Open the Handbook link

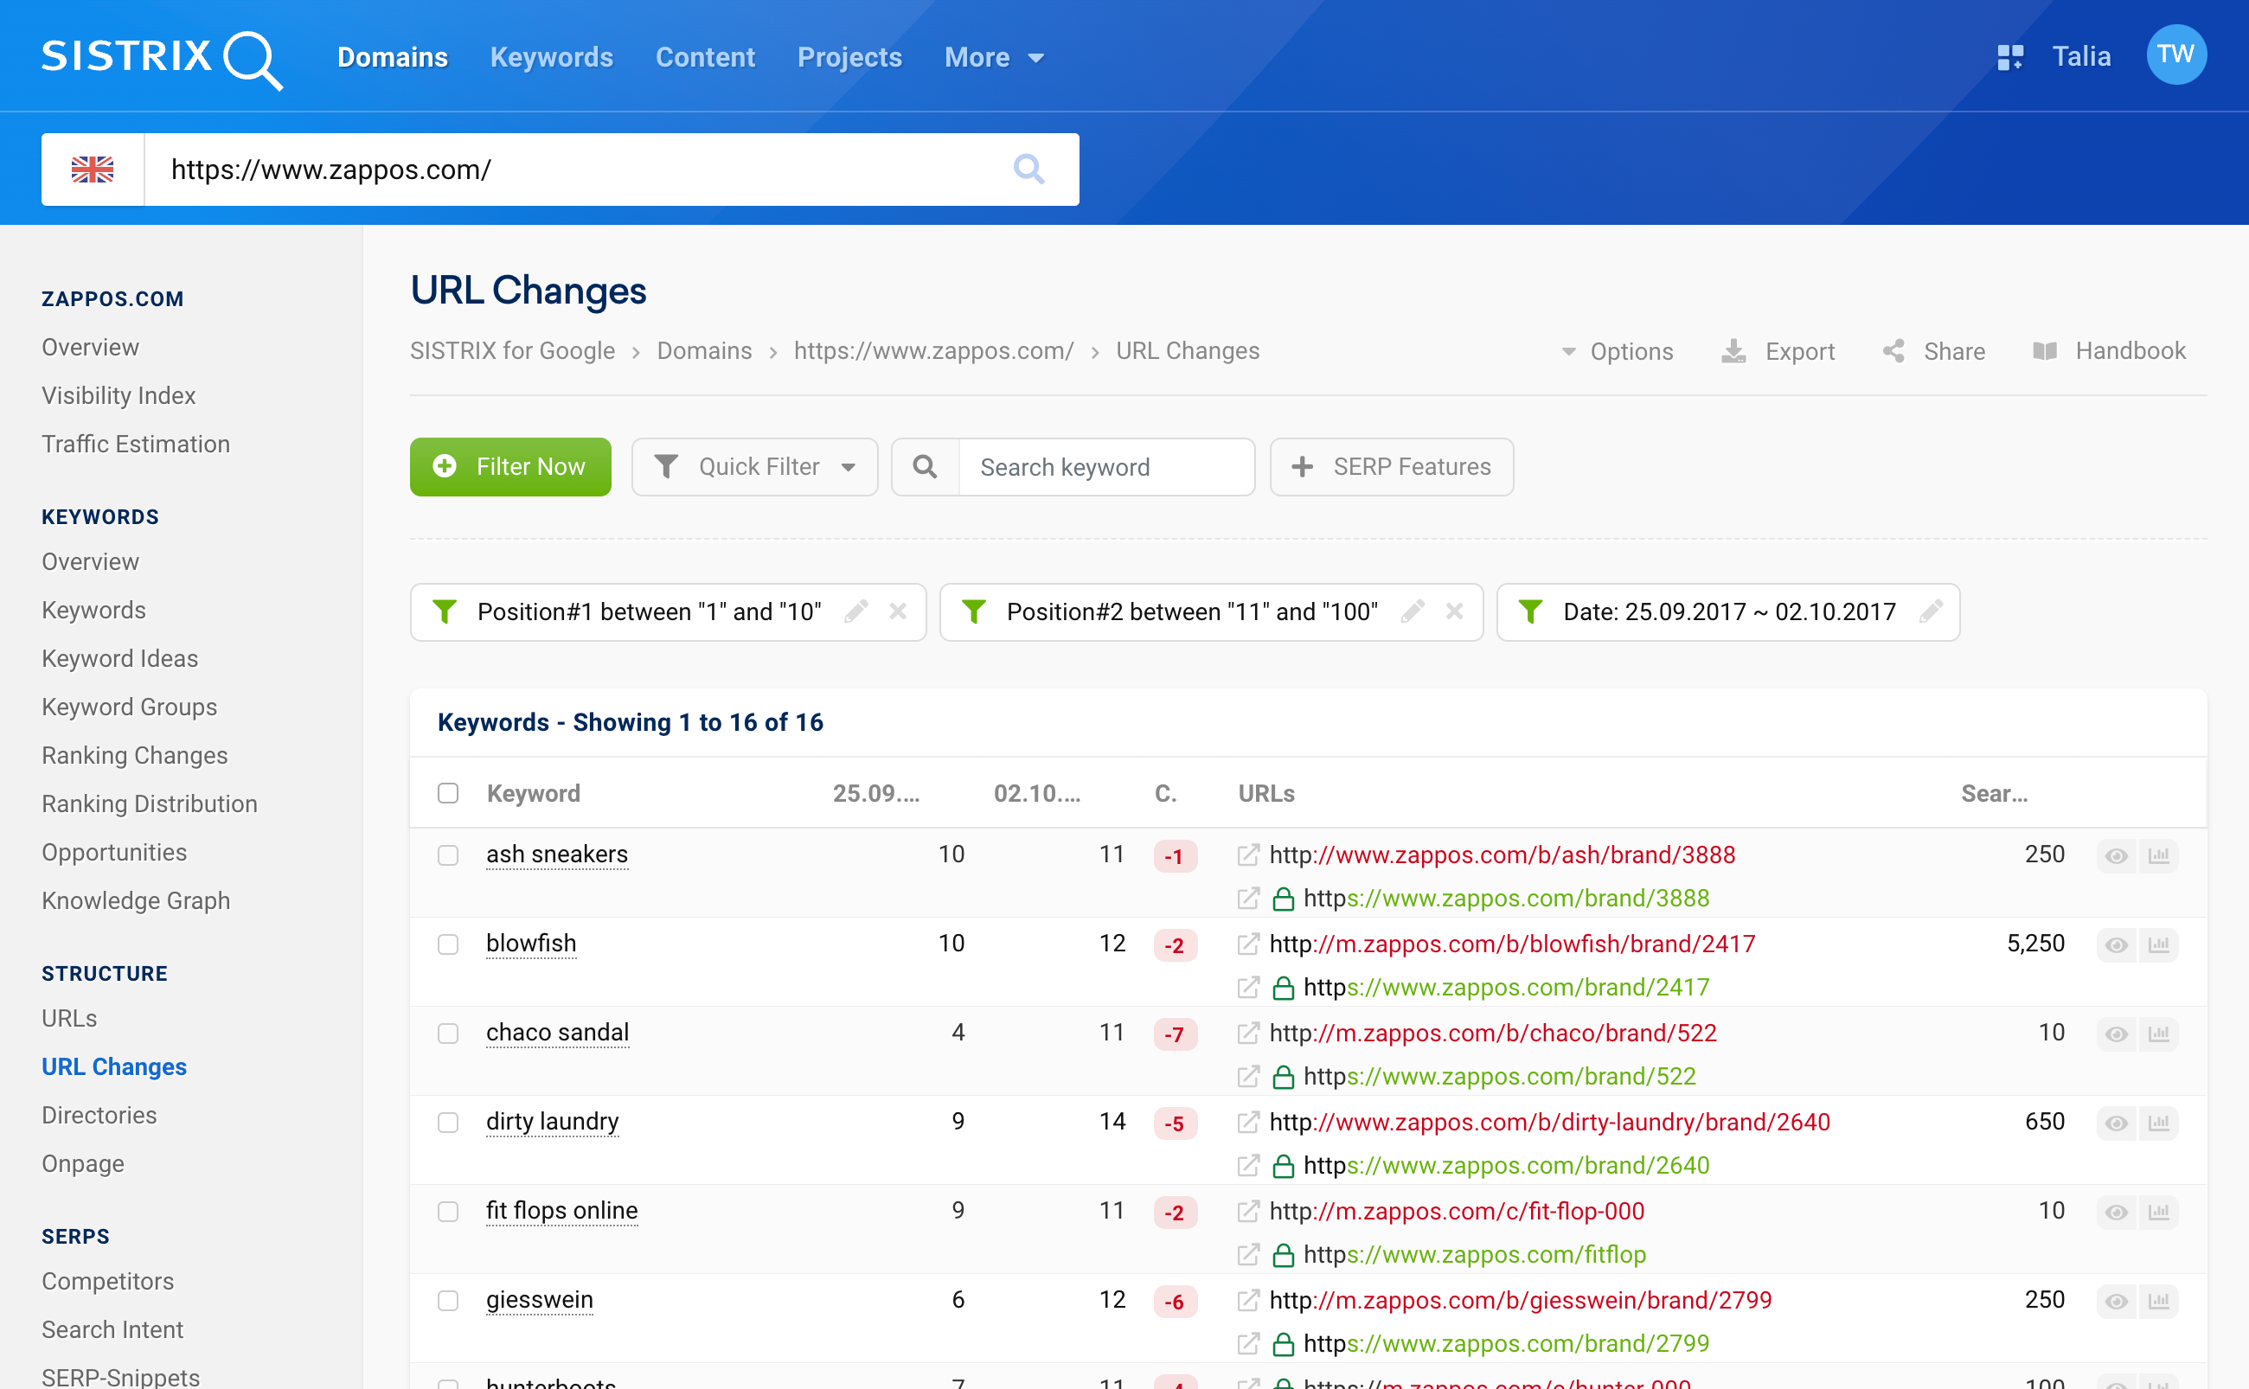click(2109, 351)
